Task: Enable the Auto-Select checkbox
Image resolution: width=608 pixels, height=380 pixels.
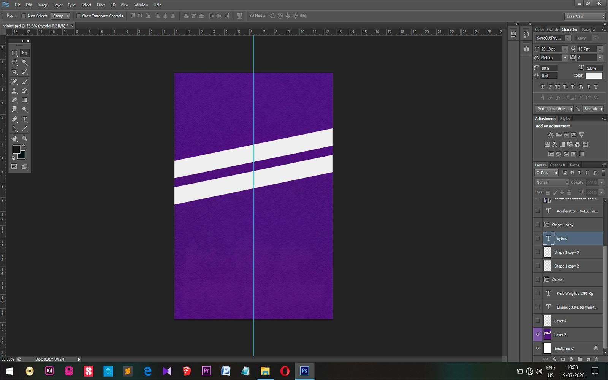Action: click(24, 16)
